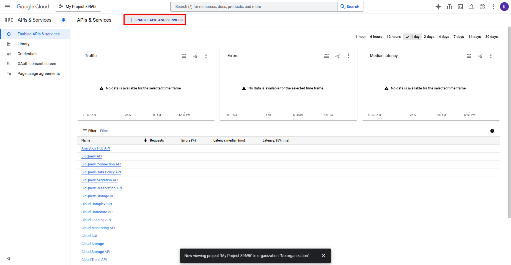This screenshot has width=511, height=265.
Task: Select the 14 days time range
Action: pyautogui.click(x=475, y=37)
